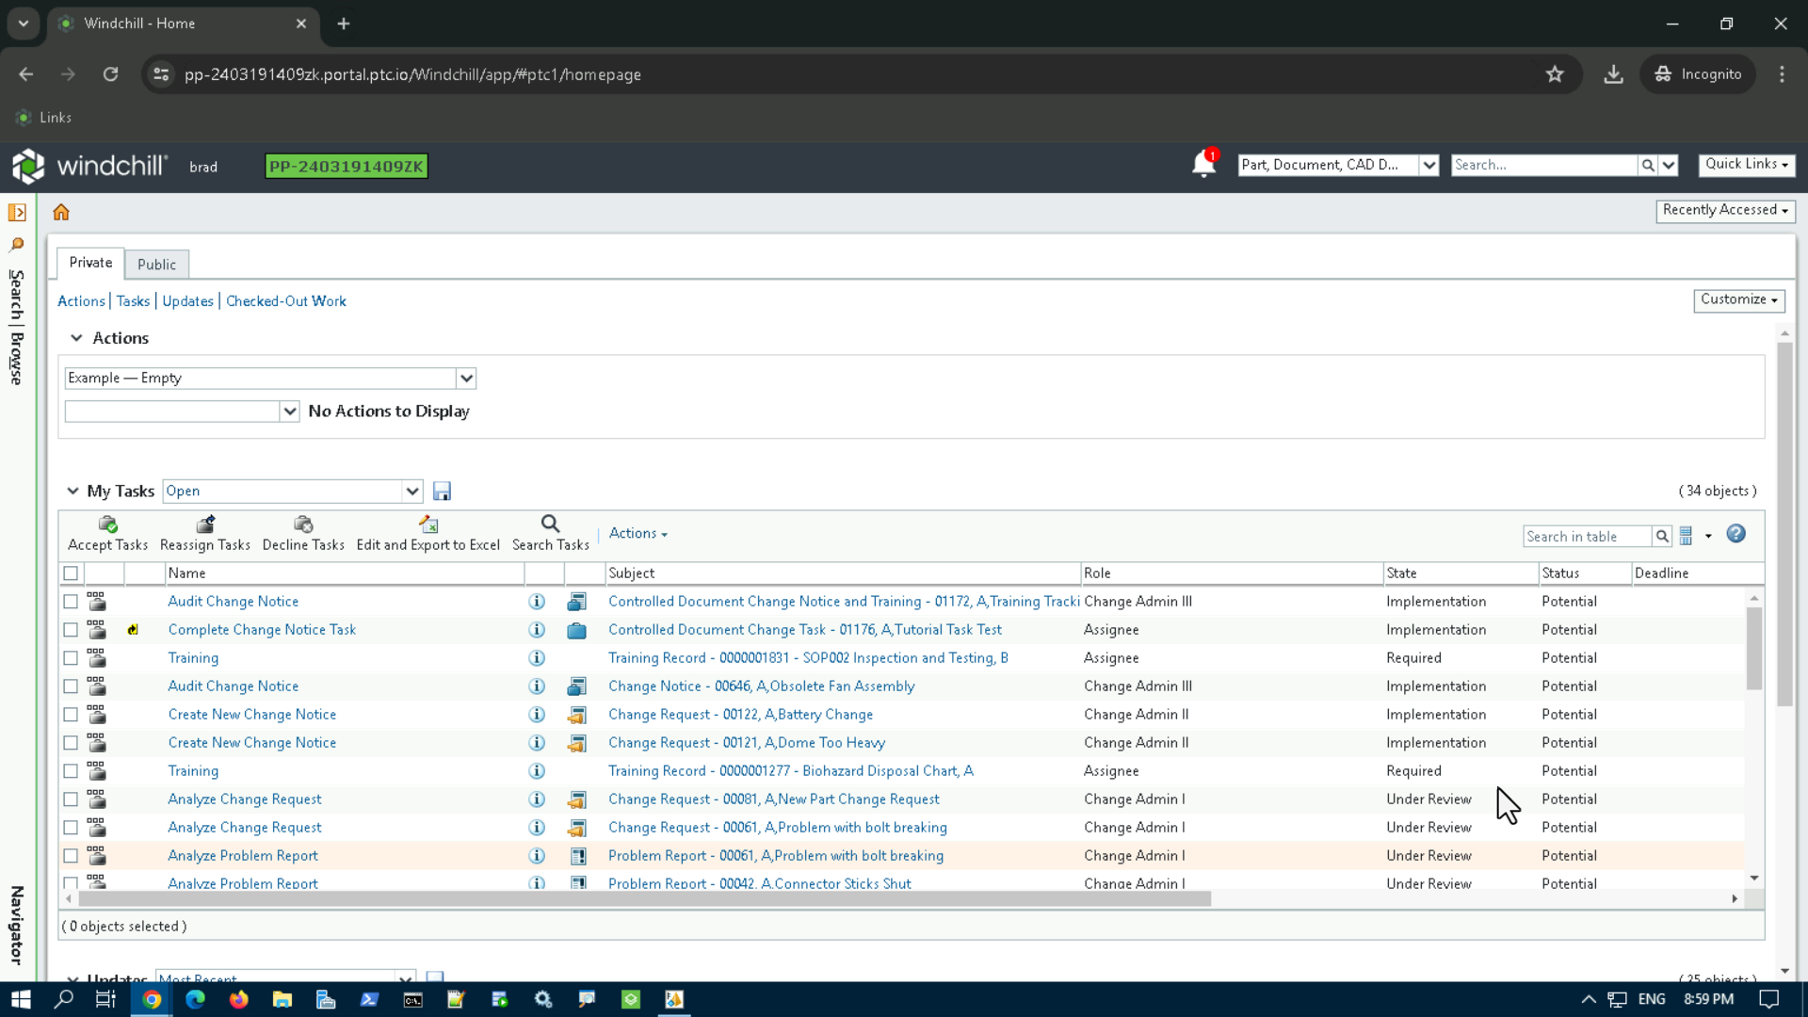The width and height of the screenshot is (1808, 1017).
Task: Click the horizontal scrollbar of the tasks table
Action: pyautogui.click(x=645, y=898)
